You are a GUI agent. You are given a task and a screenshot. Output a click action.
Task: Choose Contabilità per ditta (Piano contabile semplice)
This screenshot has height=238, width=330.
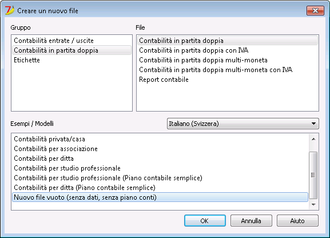[160, 188]
